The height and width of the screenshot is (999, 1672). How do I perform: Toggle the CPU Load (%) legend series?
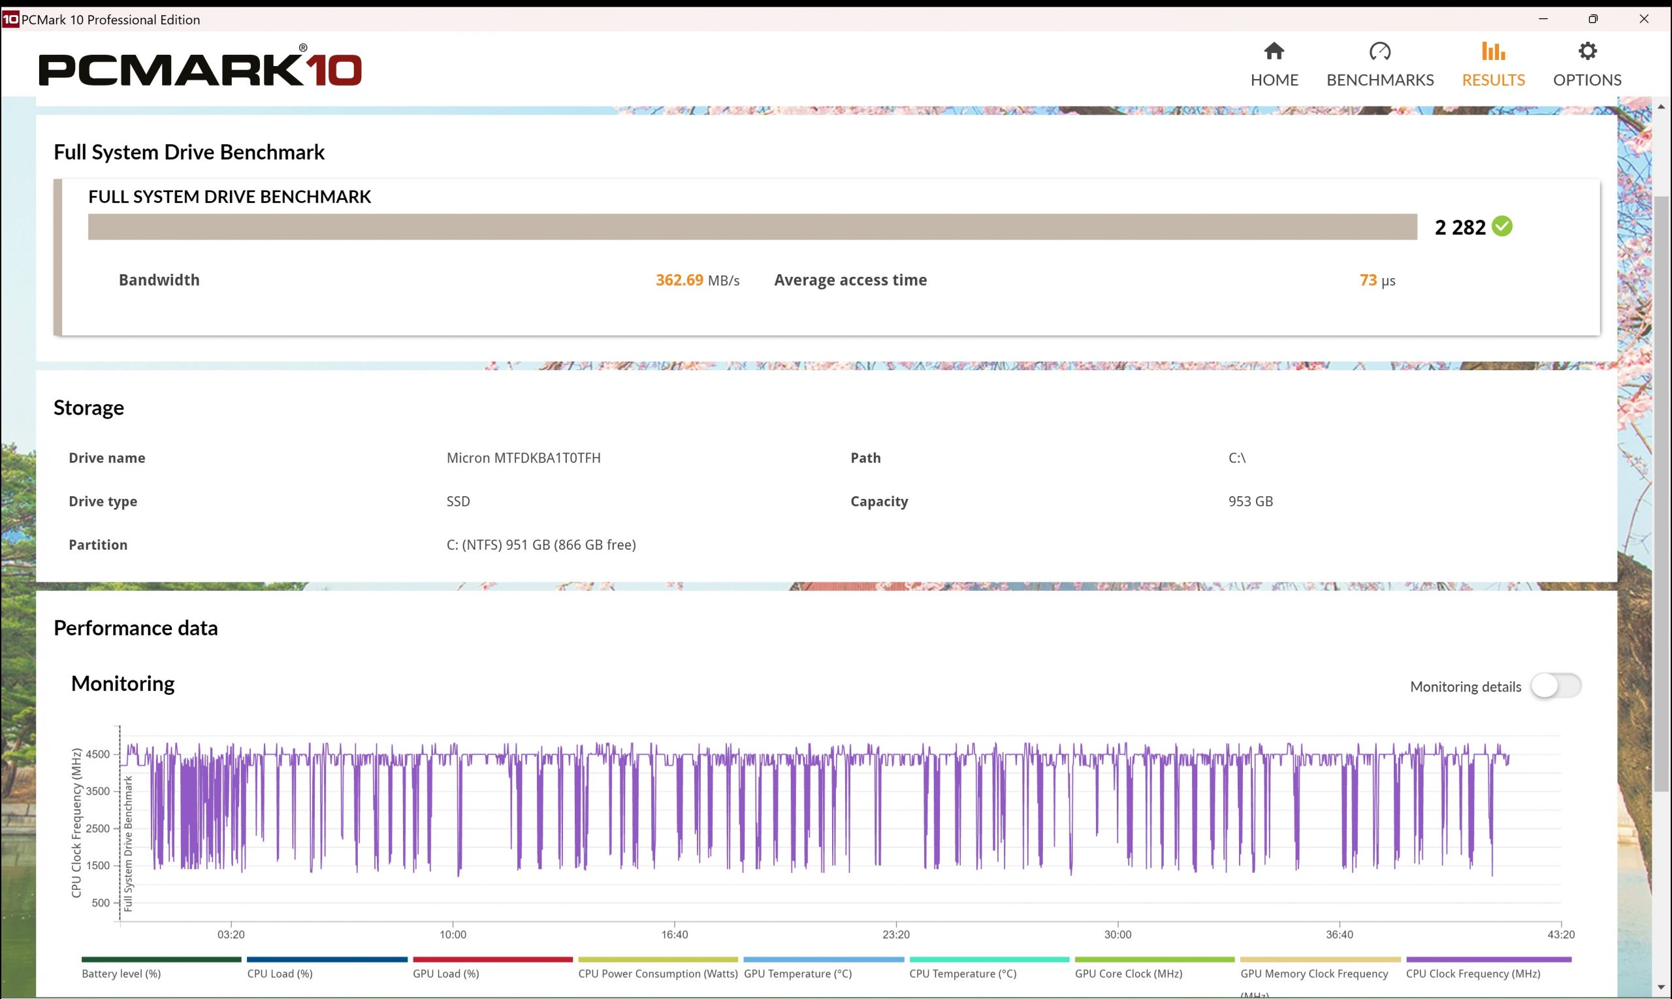(280, 974)
